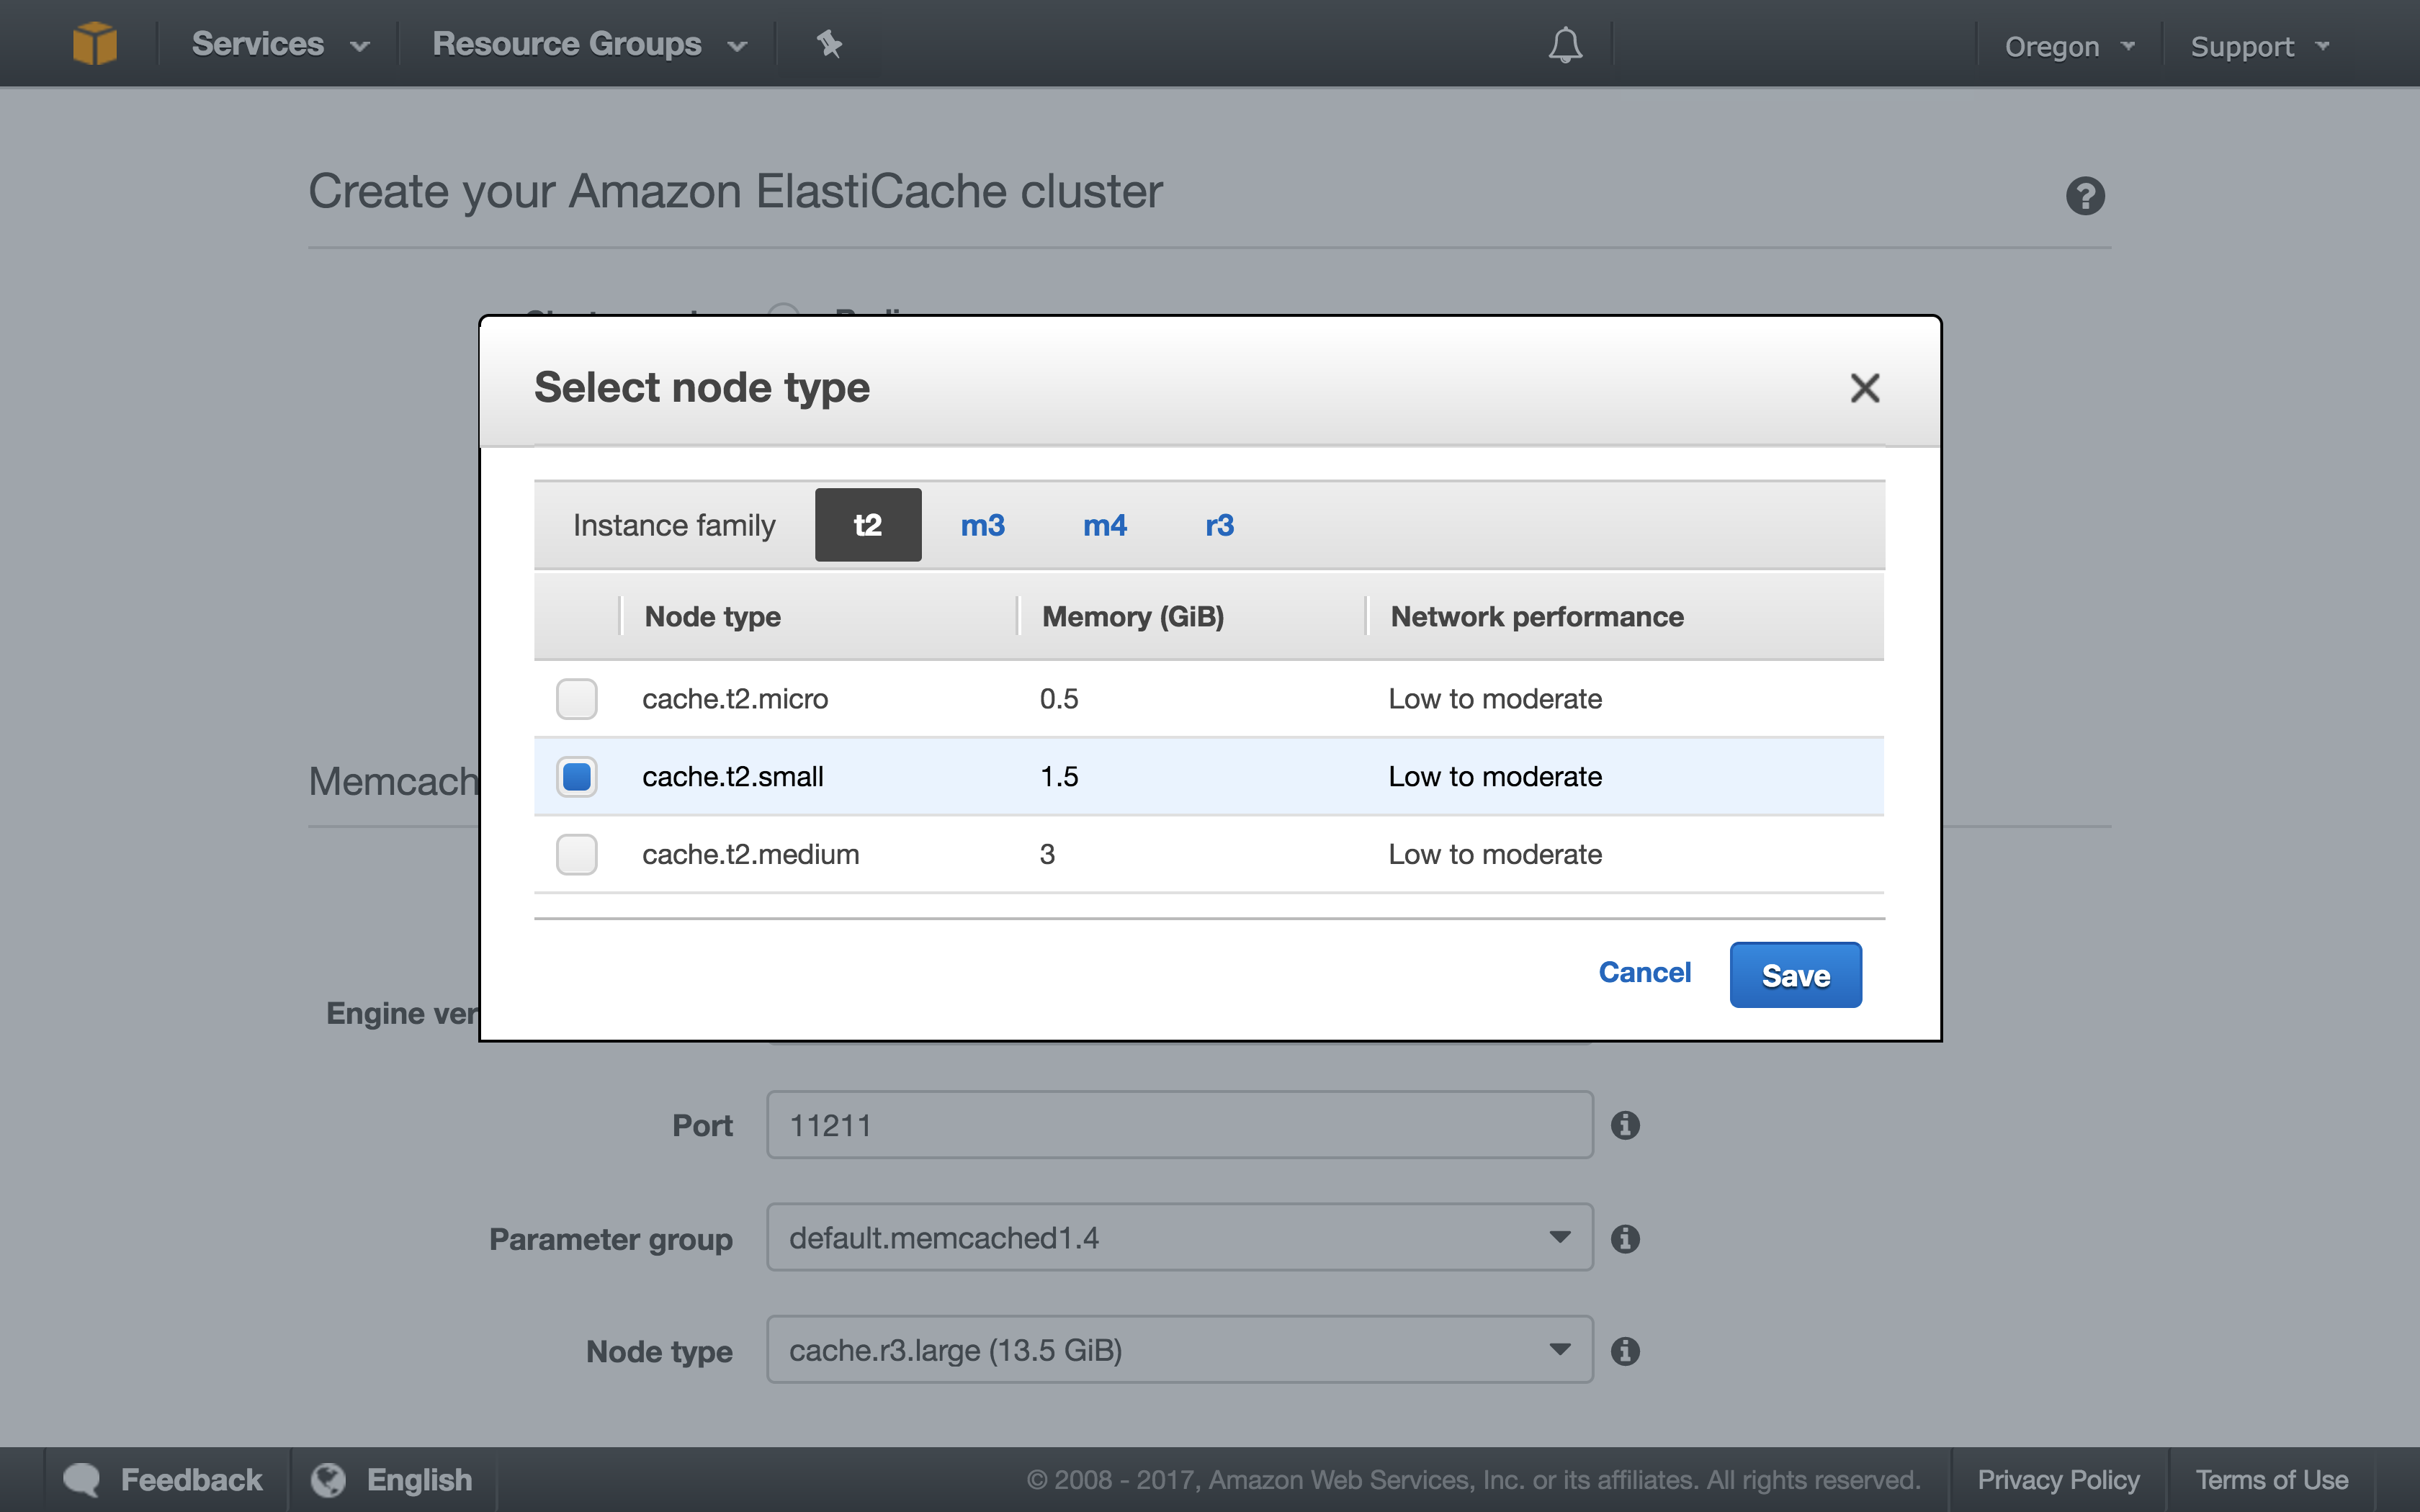Open the Resource Groups dropdown

[x=590, y=44]
